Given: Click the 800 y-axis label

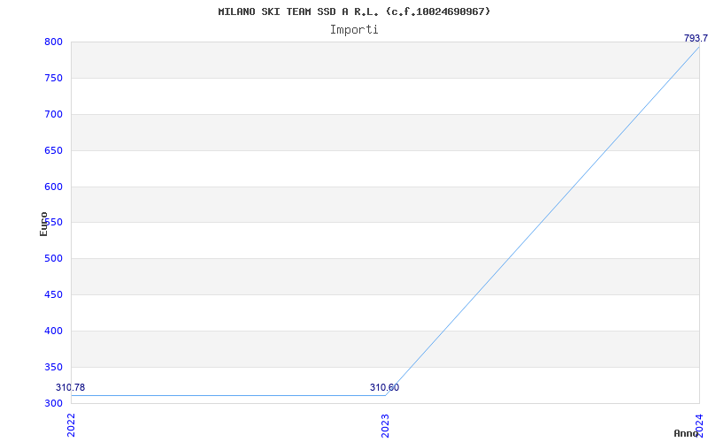Looking at the screenshot, I should point(53,42).
